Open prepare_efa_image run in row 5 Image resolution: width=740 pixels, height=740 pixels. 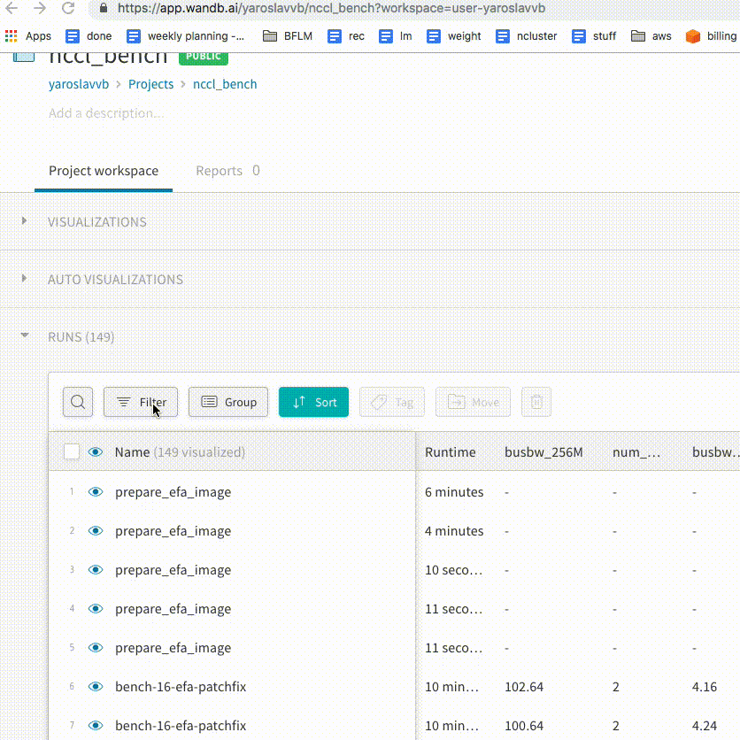pyautogui.click(x=173, y=648)
